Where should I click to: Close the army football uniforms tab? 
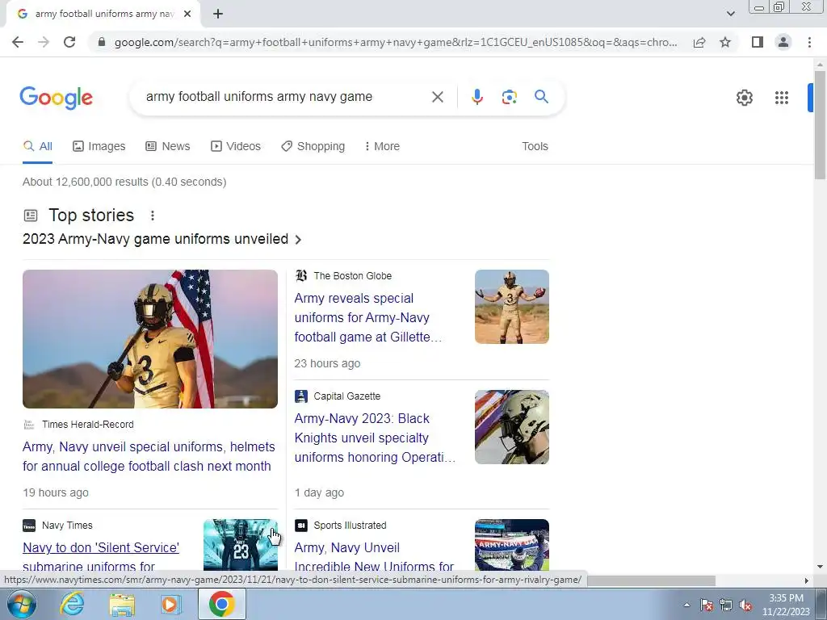coord(187,14)
